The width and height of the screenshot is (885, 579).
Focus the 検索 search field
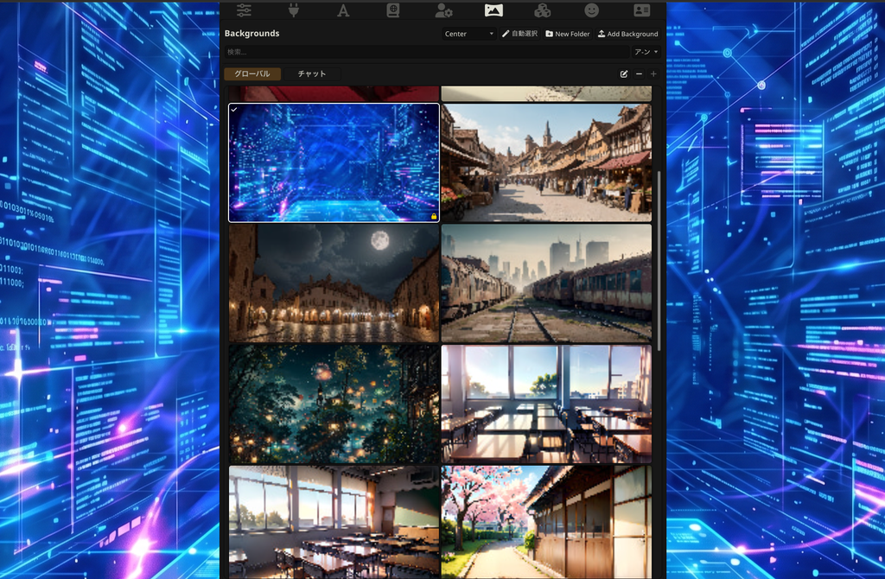(427, 52)
